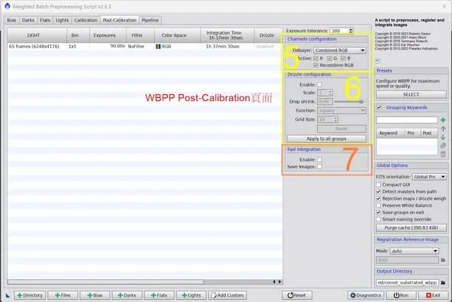The image size is (452, 302).
Task: Toggle Recombine RGB checkbox
Action: point(316,65)
